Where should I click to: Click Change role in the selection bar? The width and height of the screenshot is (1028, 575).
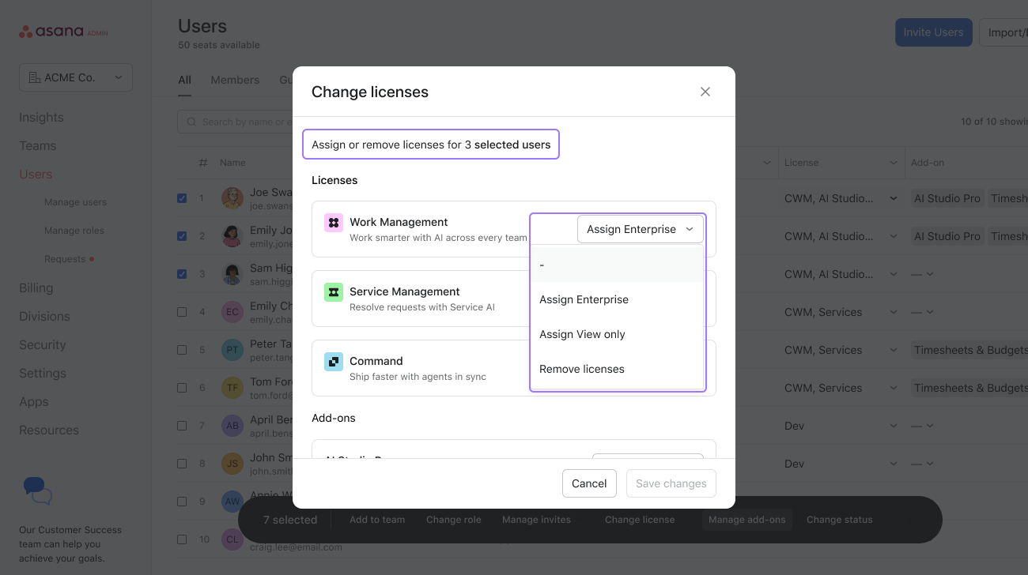[454, 520]
